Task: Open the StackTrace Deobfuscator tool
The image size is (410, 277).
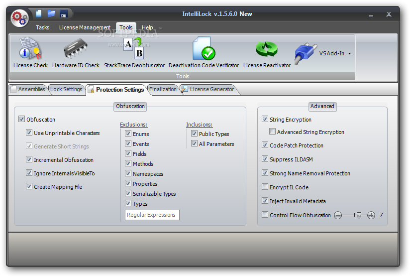Action: pyautogui.click(x=134, y=53)
